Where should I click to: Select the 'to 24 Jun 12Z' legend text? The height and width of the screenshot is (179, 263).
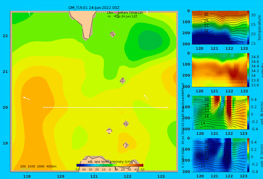[x=127, y=17]
